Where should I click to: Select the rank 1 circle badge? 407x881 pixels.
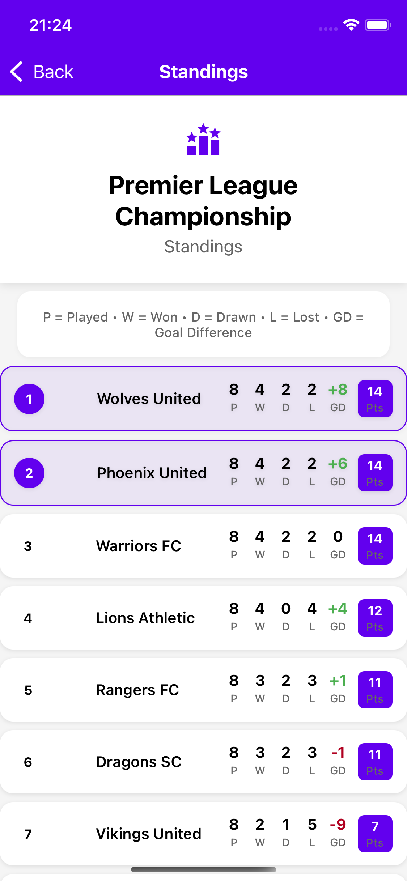(x=29, y=399)
